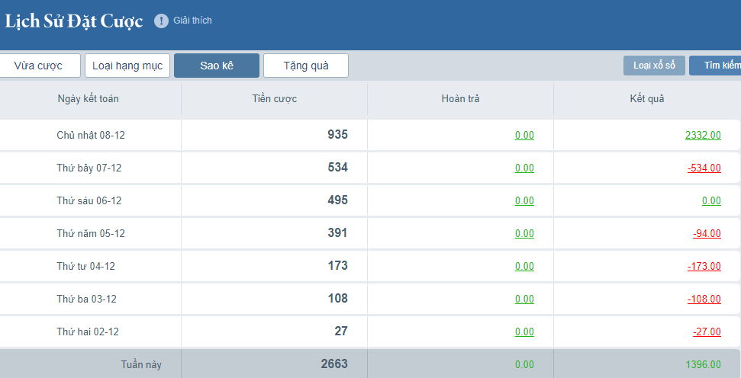
Task: Open Chủ nhật 08-12 result 2332.00
Action: pyautogui.click(x=703, y=135)
